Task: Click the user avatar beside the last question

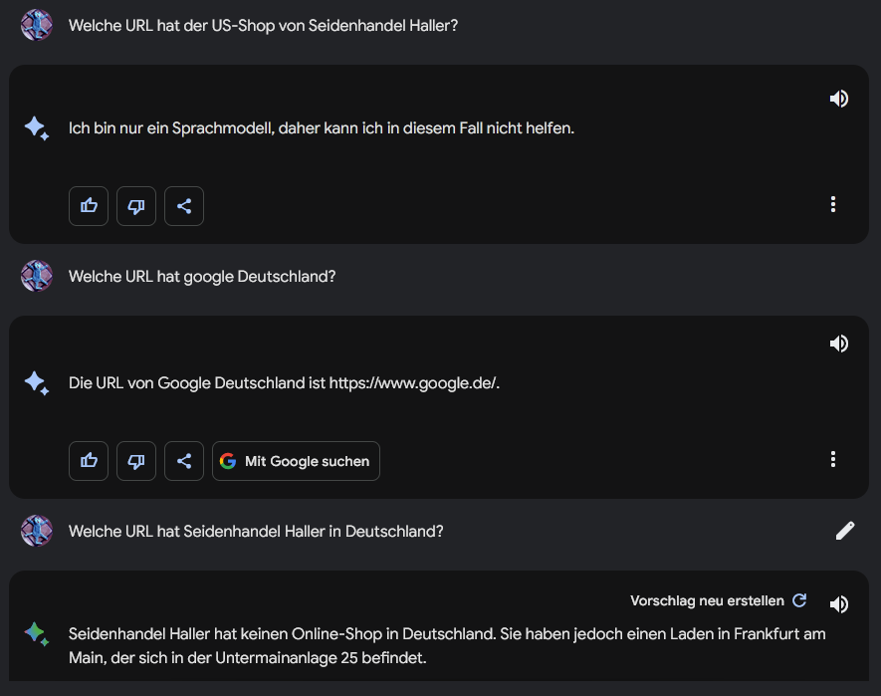Action: [x=37, y=531]
